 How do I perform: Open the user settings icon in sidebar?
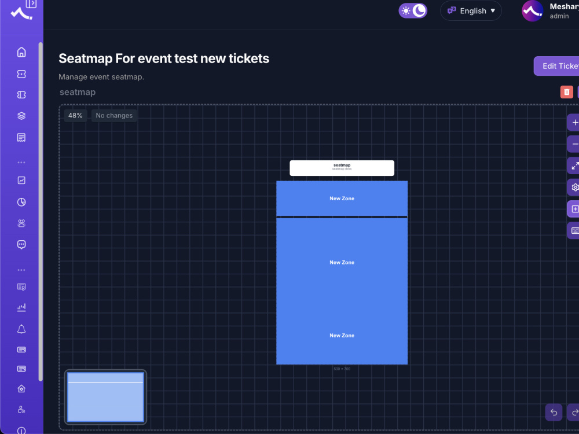(x=21, y=410)
